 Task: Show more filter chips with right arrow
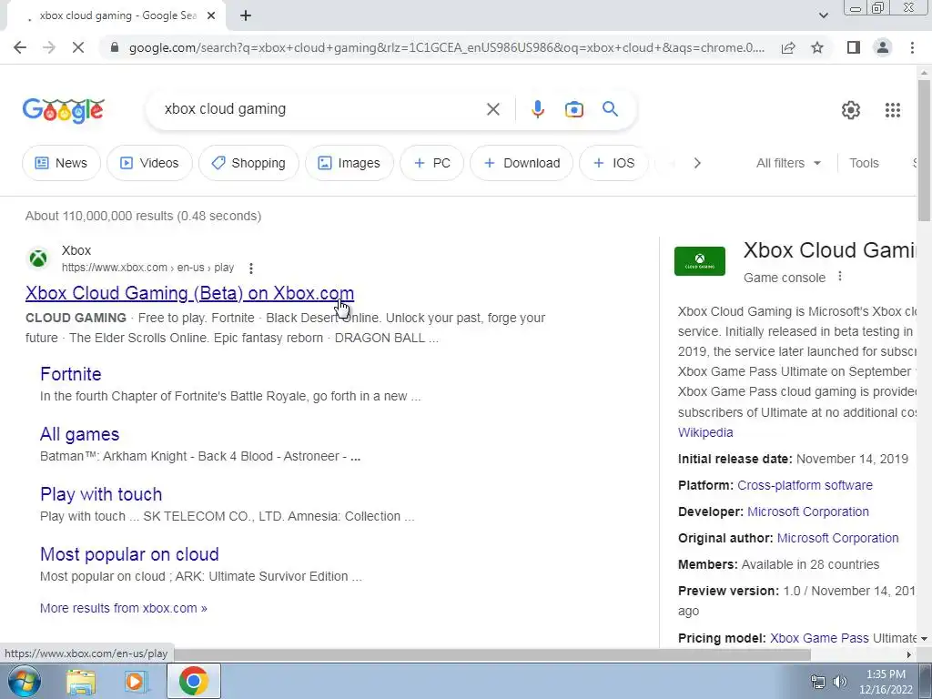coord(697,163)
